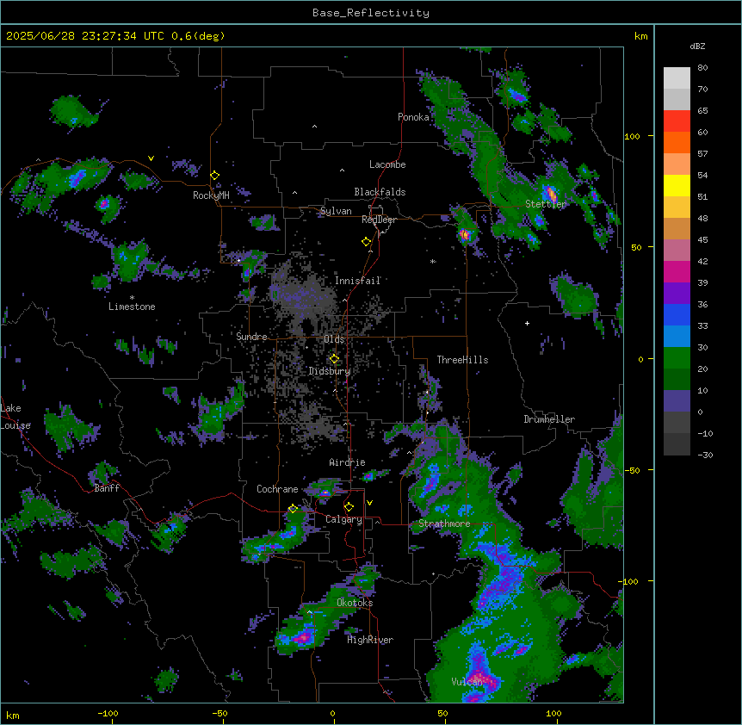The image size is (742, 725).
Task: Click the red 65–60 dBZ legend swatch
Action: coord(677,121)
